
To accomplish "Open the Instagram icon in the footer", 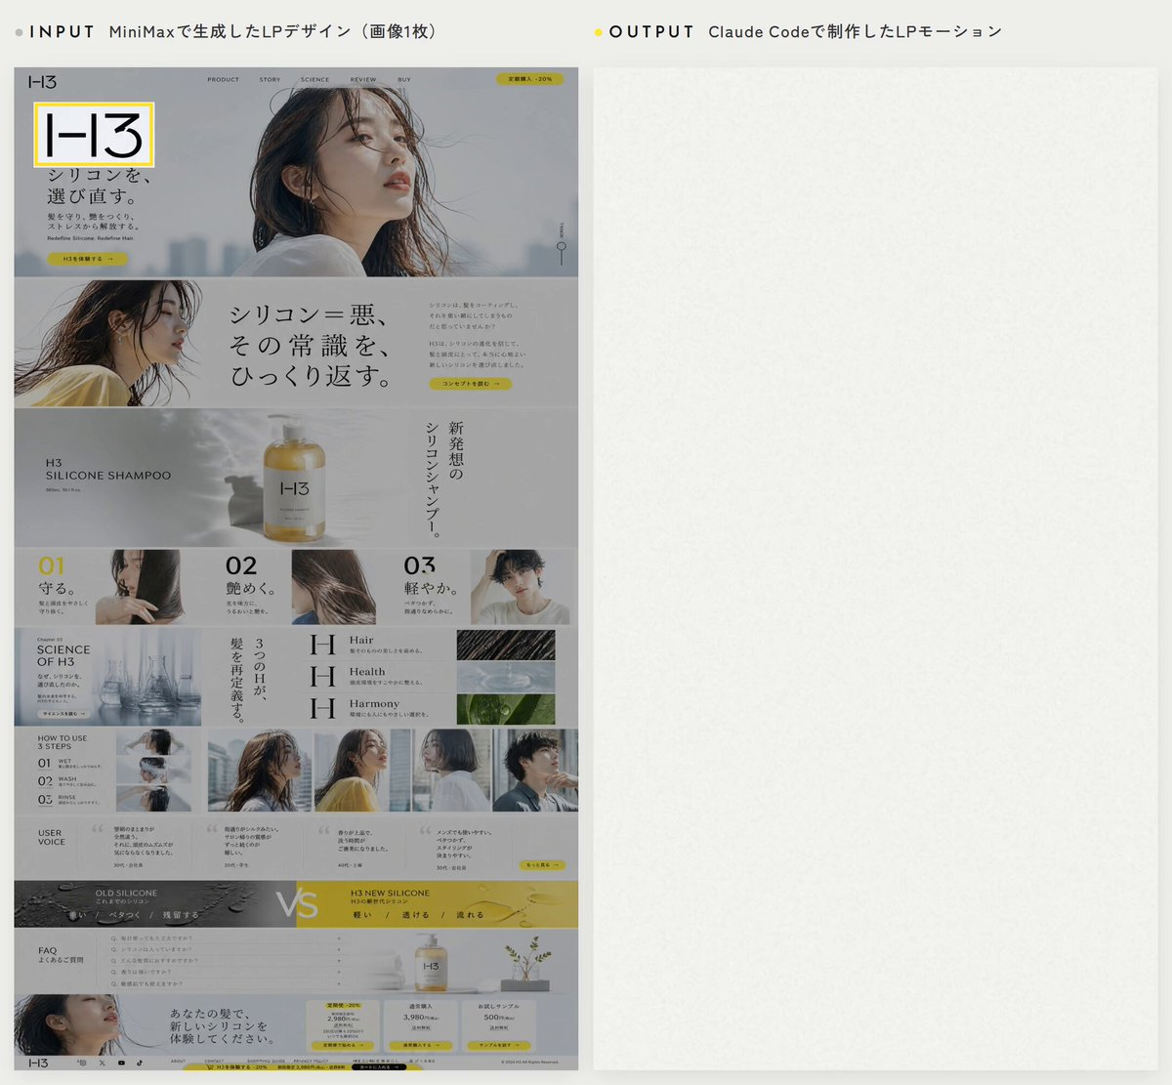I will click(x=83, y=1063).
